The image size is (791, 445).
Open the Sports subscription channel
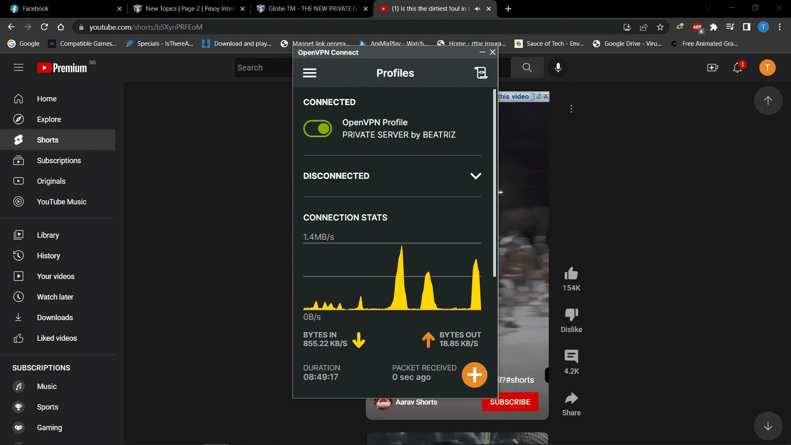[58, 407]
